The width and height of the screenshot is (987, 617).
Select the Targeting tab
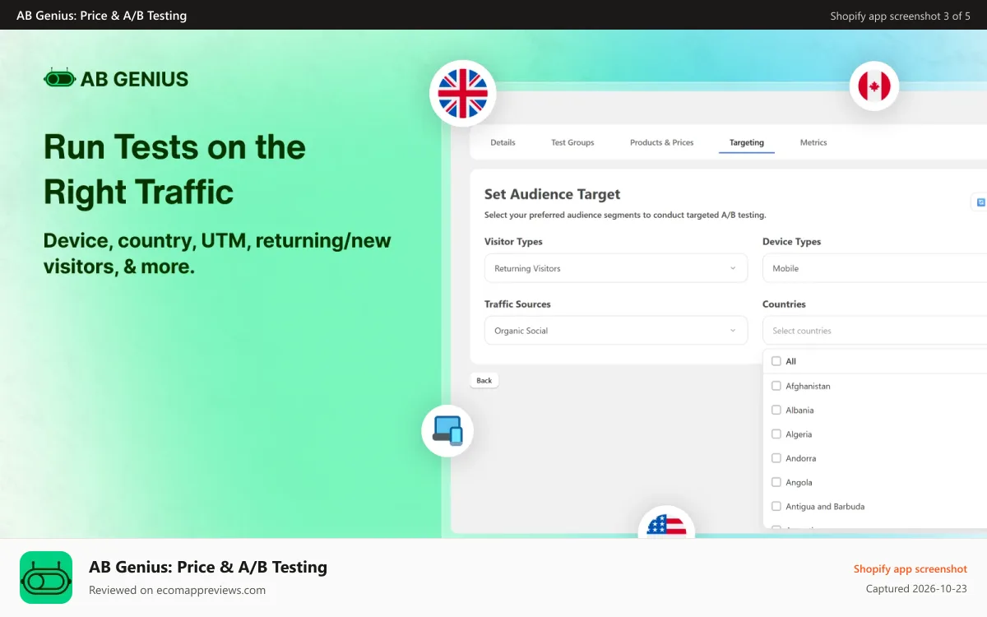coord(747,142)
